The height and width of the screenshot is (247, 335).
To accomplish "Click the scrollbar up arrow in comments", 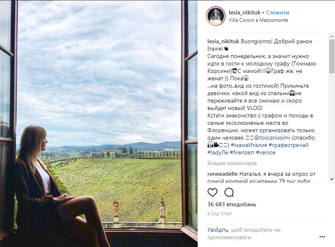I will (x=332, y=36).
